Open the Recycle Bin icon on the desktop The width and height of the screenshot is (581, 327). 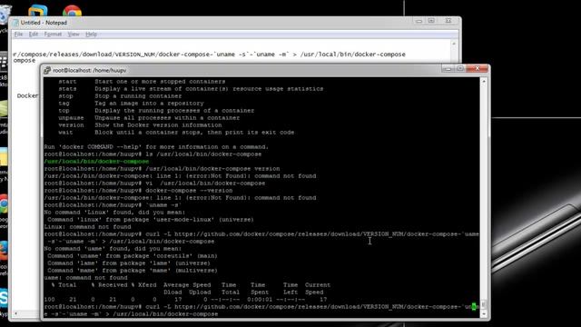[x=5, y=15]
